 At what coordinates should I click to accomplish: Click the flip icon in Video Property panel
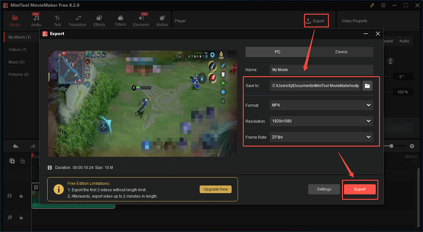pyautogui.click(x=390, y=61)
